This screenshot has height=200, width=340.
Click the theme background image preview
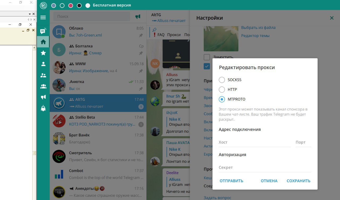coord(221,39)
